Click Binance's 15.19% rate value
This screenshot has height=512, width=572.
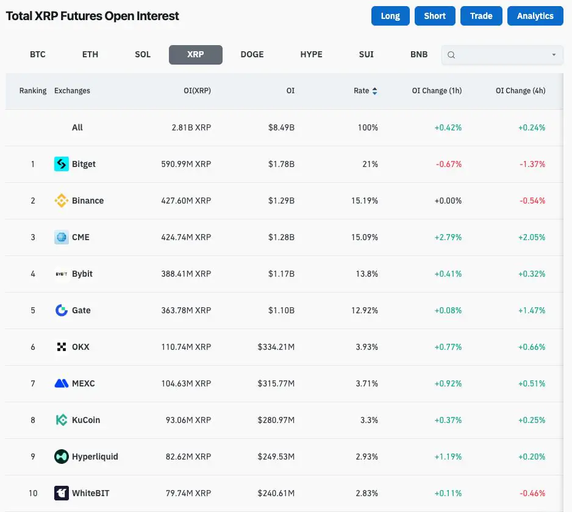point(365,201)
